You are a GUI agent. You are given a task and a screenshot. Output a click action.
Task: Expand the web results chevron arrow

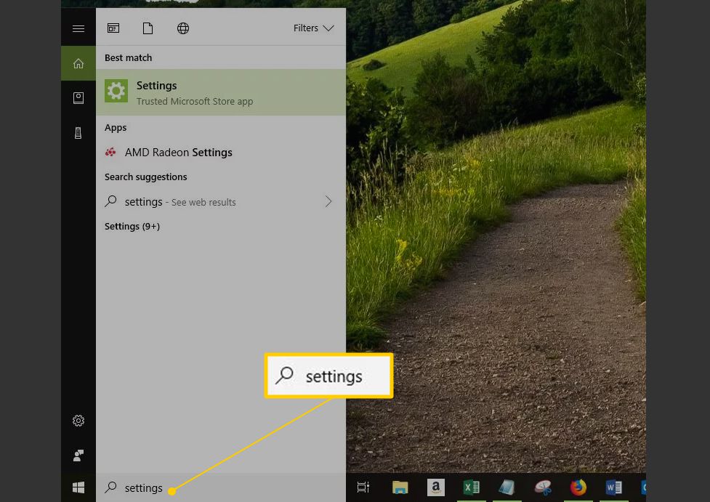tap(328, 202)
